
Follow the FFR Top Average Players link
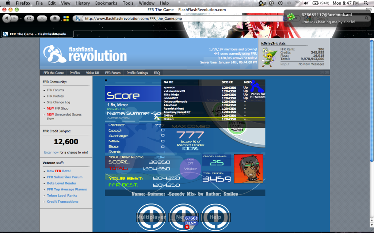tap(67, 189)
